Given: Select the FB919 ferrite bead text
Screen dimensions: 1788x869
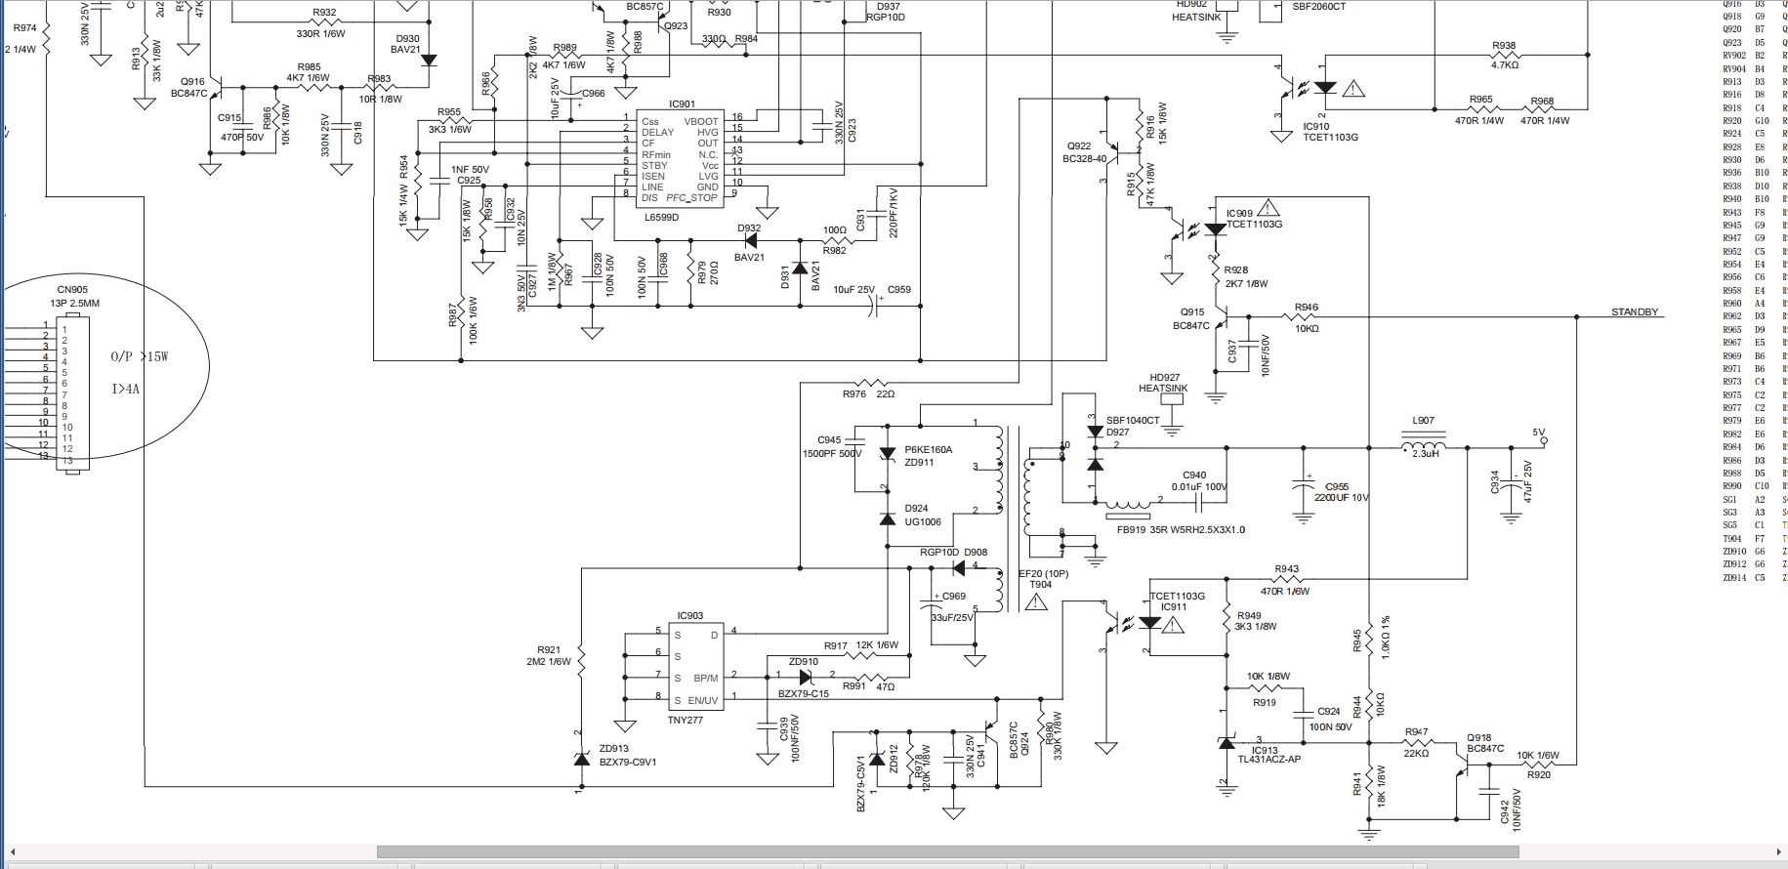Looking at the screenshot, I should click(1181, 530).
